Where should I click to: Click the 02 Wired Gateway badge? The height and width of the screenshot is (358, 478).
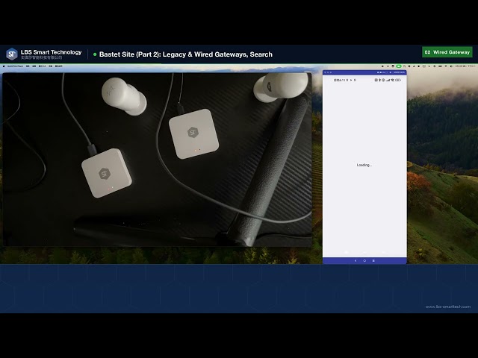(x=447, y=52)
